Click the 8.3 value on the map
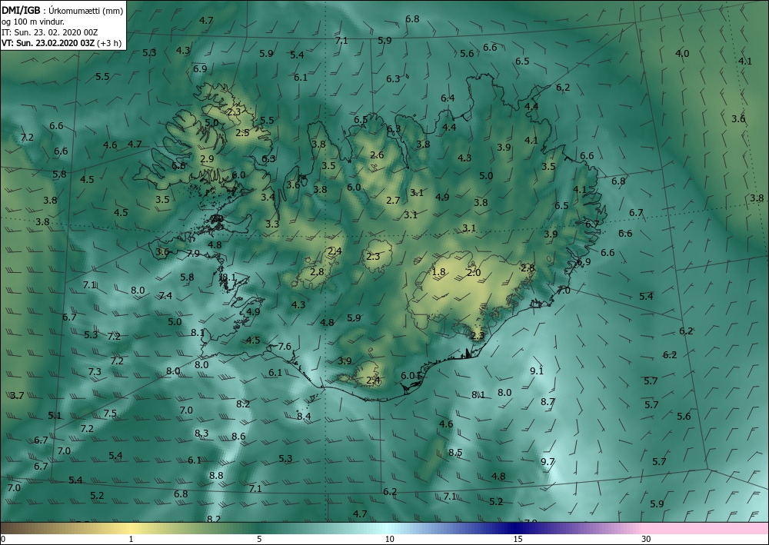Screen dimensions: 769x545 [201, 434]
